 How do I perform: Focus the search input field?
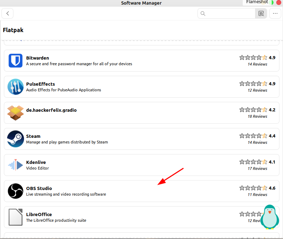coord(226,13)
